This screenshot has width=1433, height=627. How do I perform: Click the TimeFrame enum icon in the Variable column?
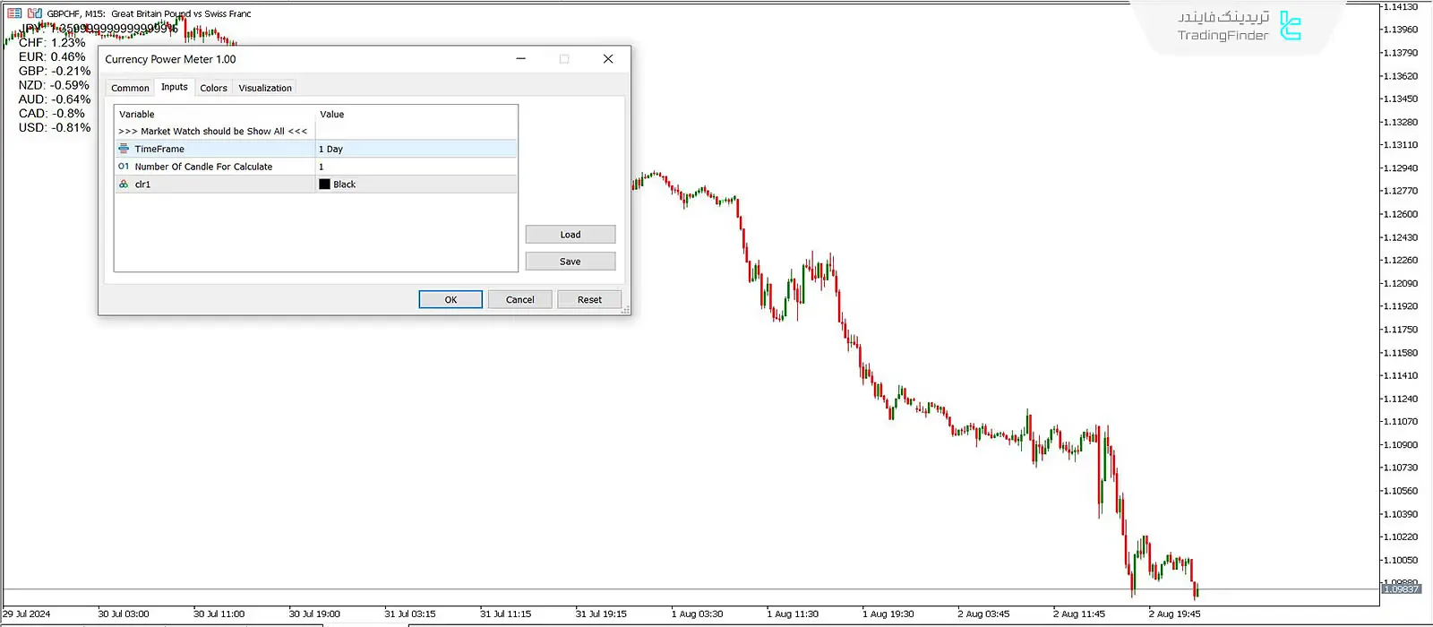[124, 149]
